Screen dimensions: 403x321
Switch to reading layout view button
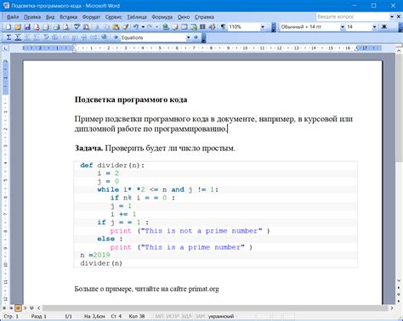pos(31,307)
